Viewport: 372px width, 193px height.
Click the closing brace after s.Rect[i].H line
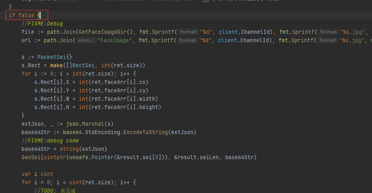point(23,116)
